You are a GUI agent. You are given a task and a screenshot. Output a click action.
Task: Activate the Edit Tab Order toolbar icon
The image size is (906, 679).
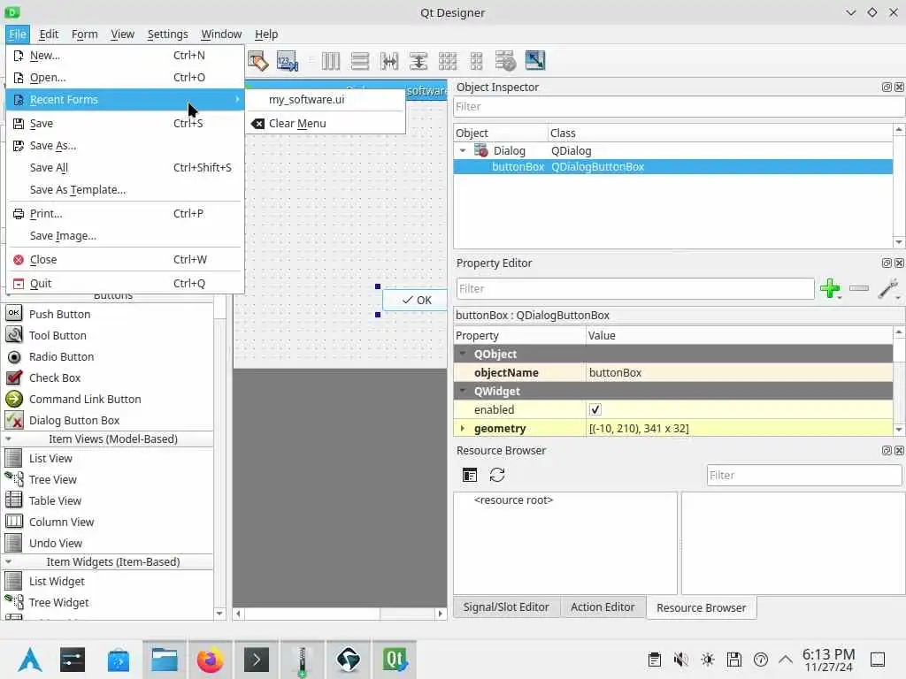click(288, 61)
